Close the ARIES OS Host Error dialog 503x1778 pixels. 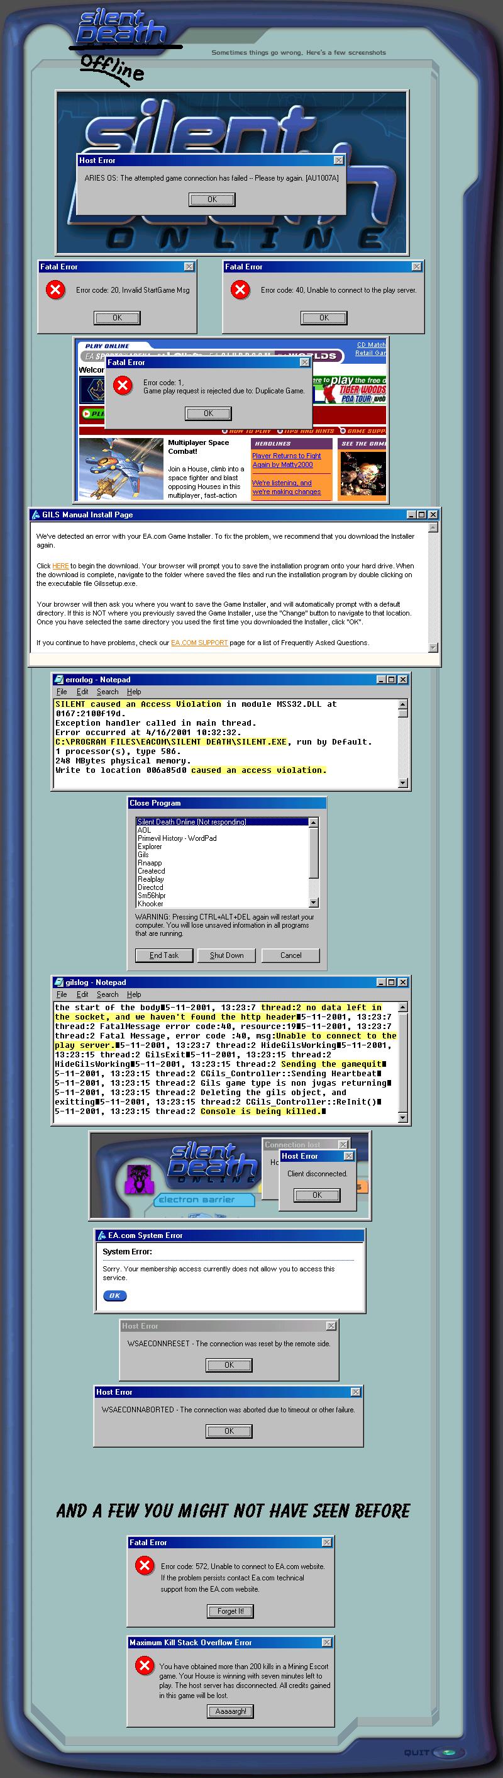tap(338, 160)
